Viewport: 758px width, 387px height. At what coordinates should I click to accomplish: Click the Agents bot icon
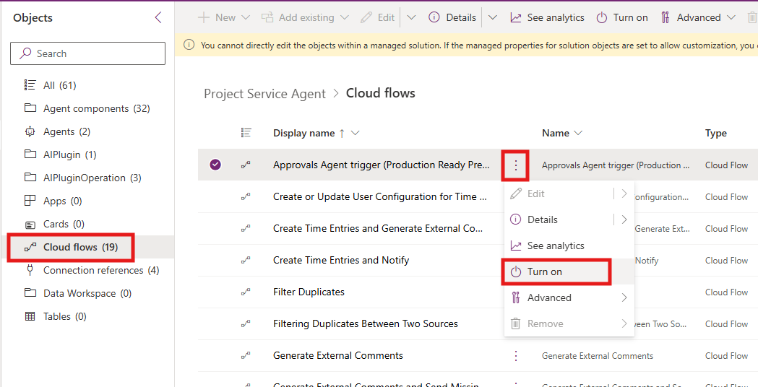pyautogui.click(x=30, y=131)
